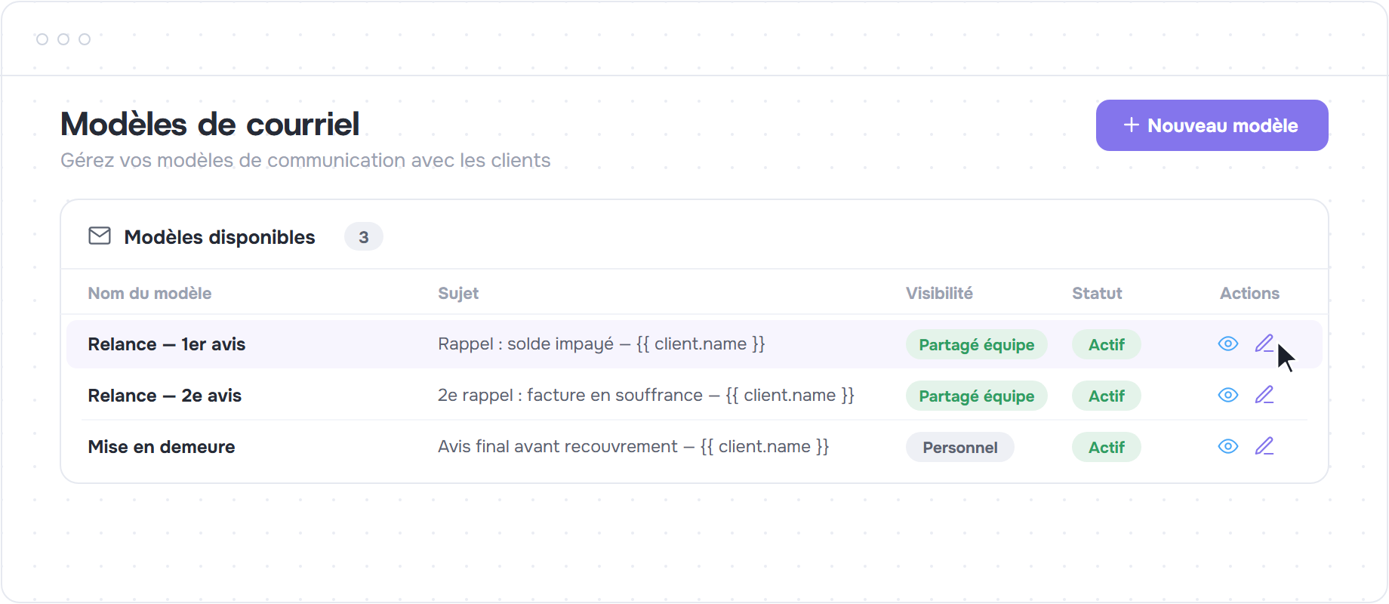Open the Relance — 2e avis row name
This screenshot has width=1389, height=604.
pyautogui.click(x=165, y=395)
